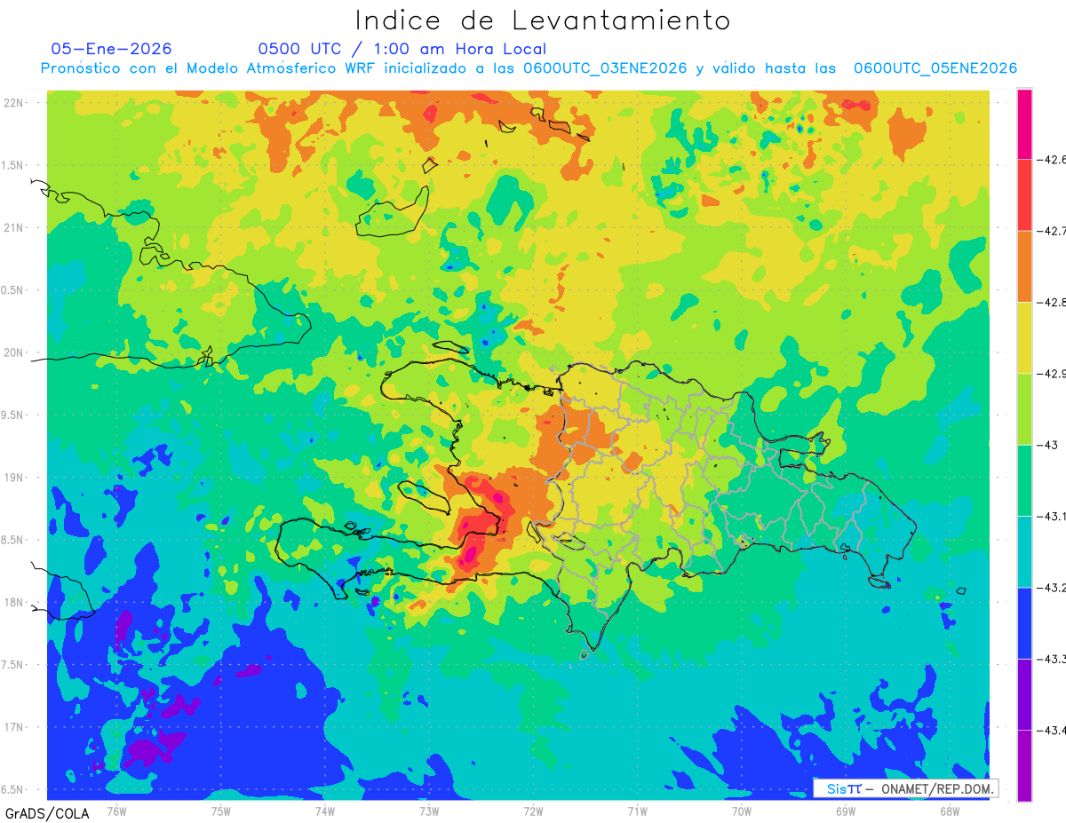Click the lime-green legend swatch between -42.9 and -43

coord(1024,409)
